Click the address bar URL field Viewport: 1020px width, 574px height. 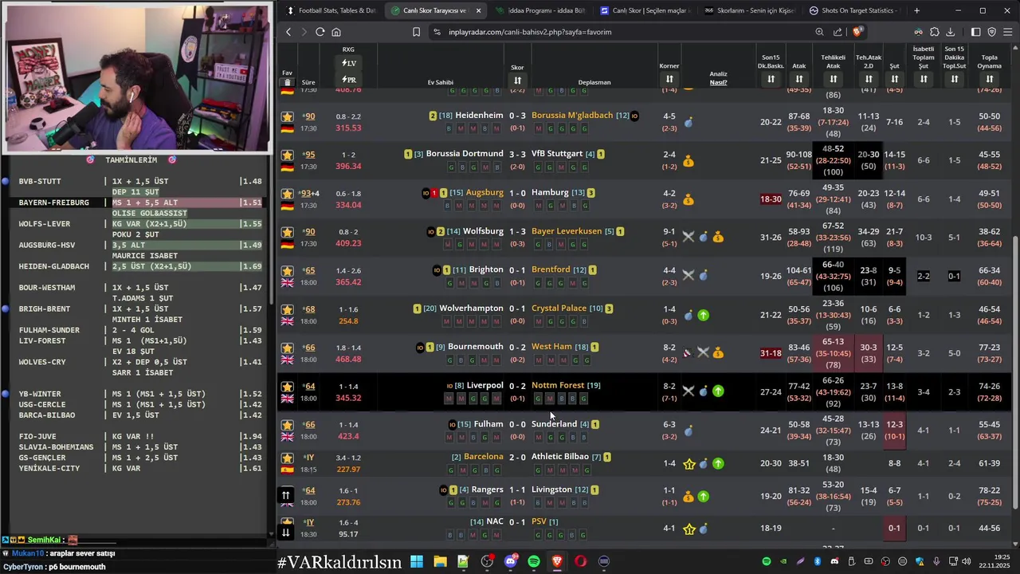[622, 32]
